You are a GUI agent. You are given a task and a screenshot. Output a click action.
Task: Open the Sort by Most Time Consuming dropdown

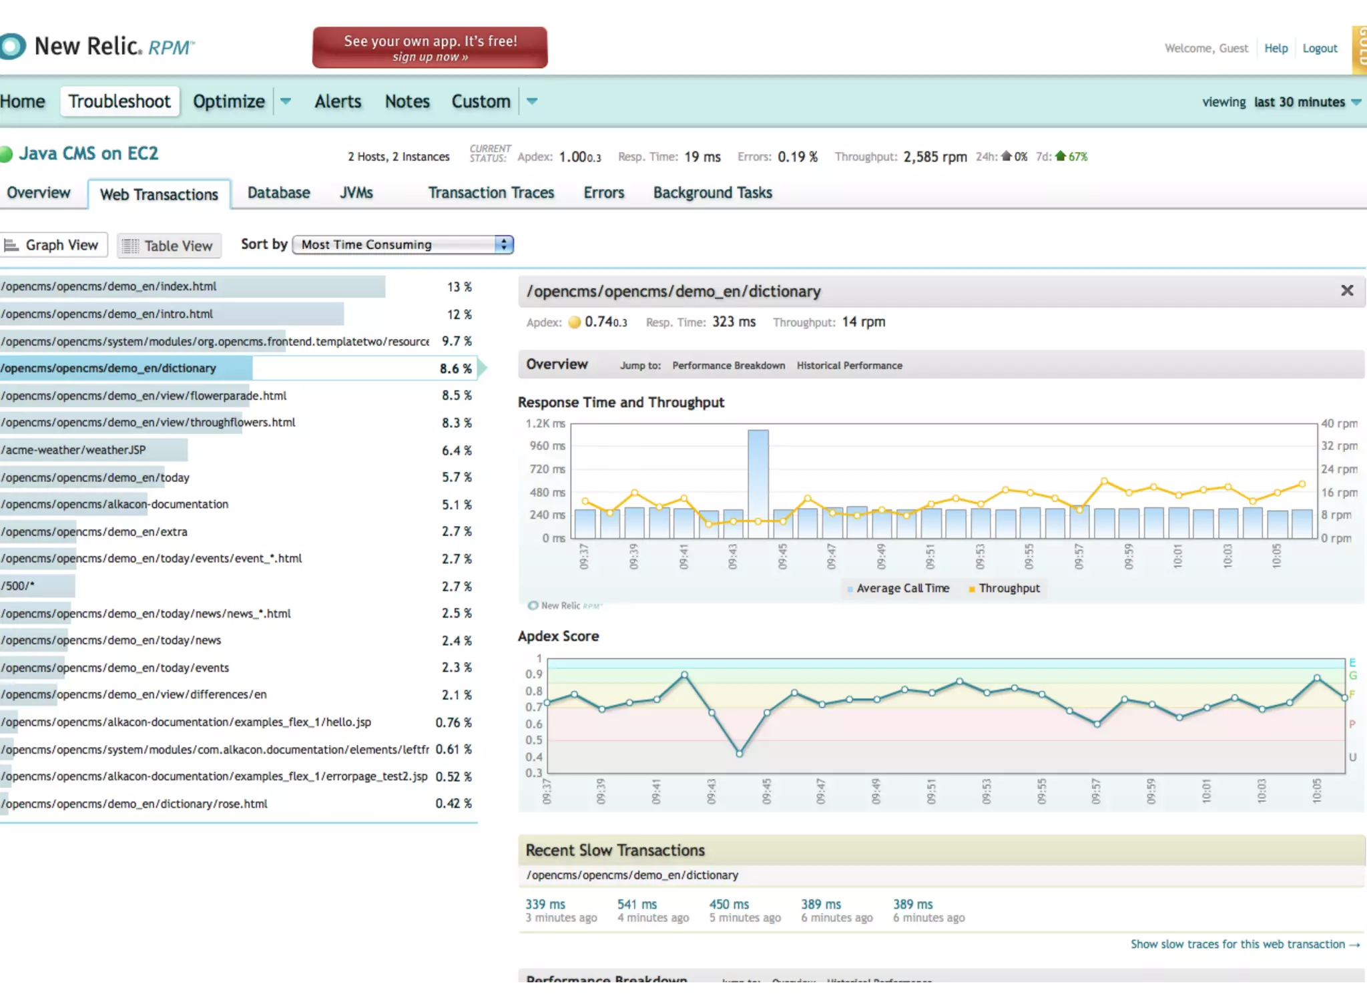[403, 244]
